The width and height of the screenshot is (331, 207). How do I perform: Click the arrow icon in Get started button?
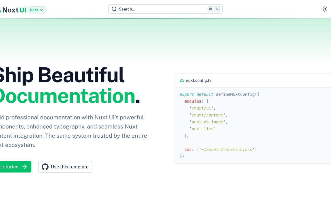tap(25, 167)
